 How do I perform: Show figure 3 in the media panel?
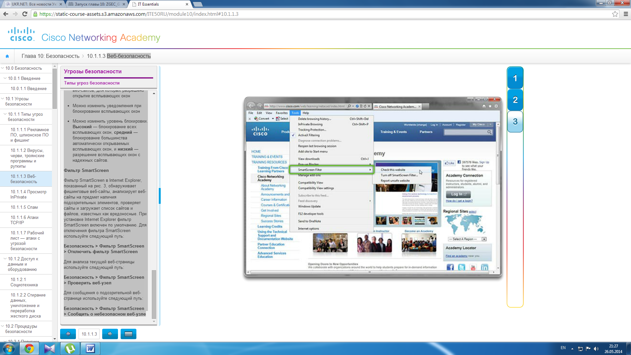coord(515,122)
